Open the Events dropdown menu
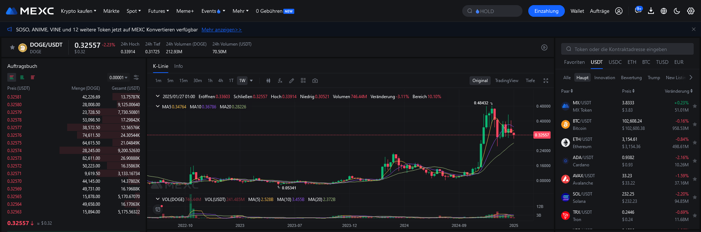701x232 pixels. tap(213, 11)
